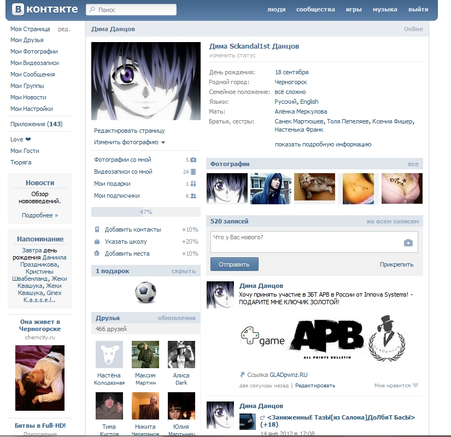
Task: Click Ссылка GLADpwnz.RU link
Action: point(277,375)
